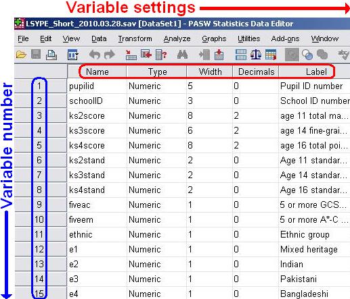Select row header number 11
Image resolution: width=350 pixels, height=299 pixels.
[41, 234]
